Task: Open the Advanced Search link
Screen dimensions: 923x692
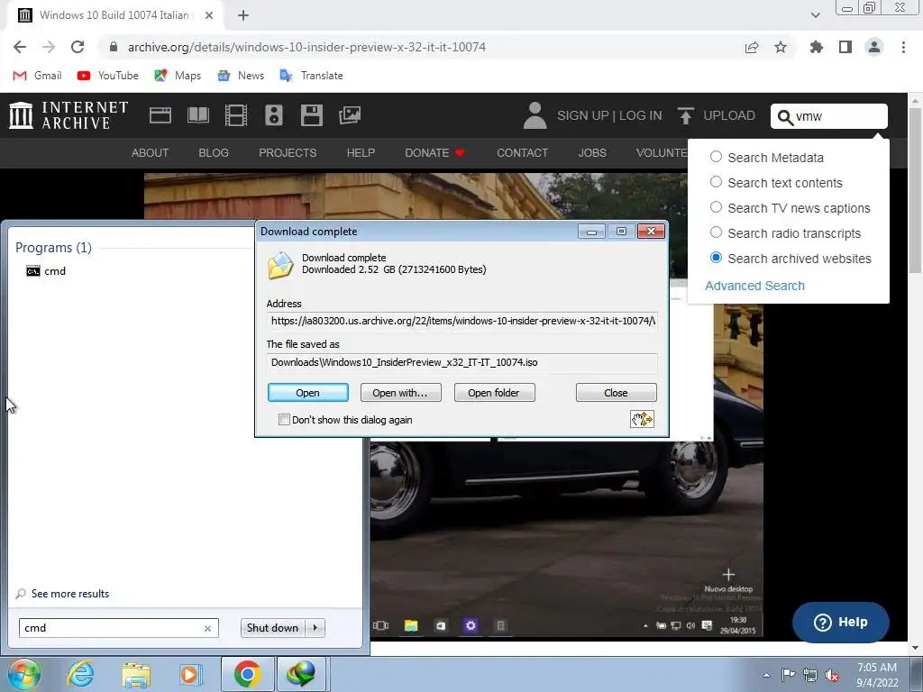Action: [754, 286]
